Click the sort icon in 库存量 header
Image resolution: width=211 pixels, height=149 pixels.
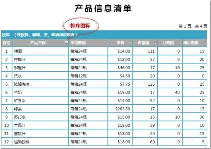click(155, 42)
